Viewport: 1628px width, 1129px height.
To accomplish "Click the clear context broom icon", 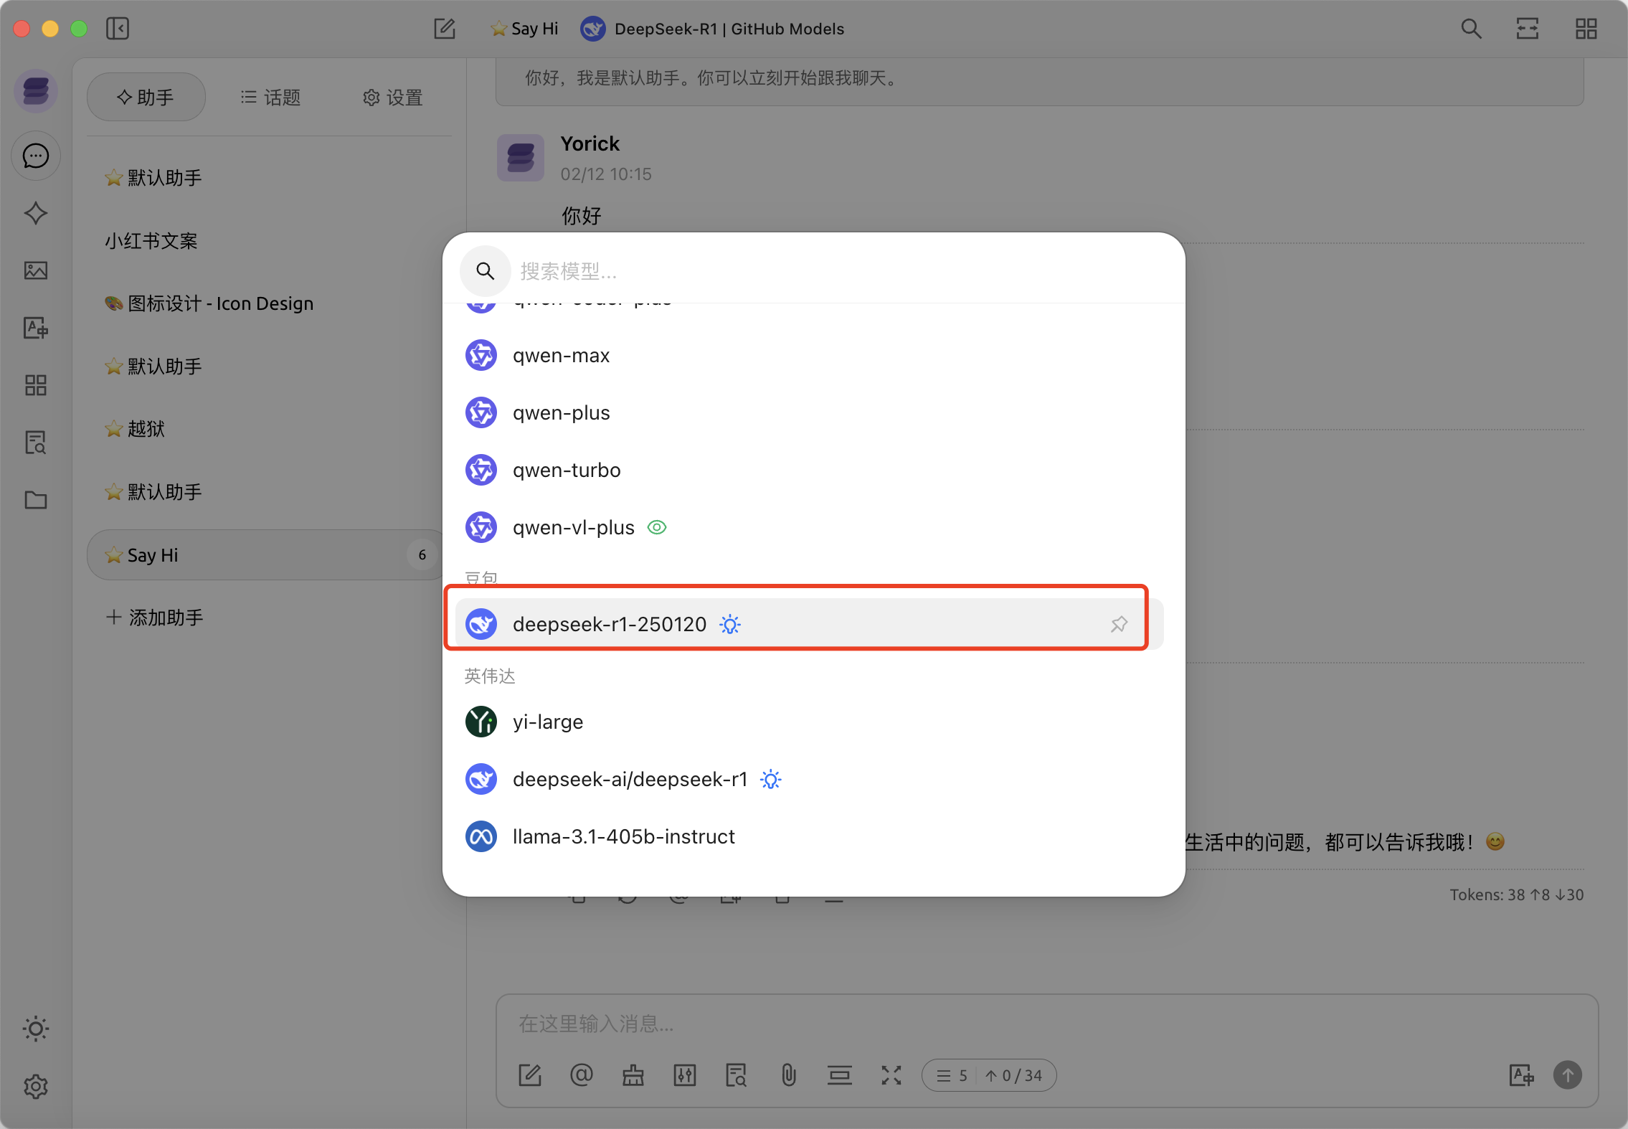I will (633, 1075).
